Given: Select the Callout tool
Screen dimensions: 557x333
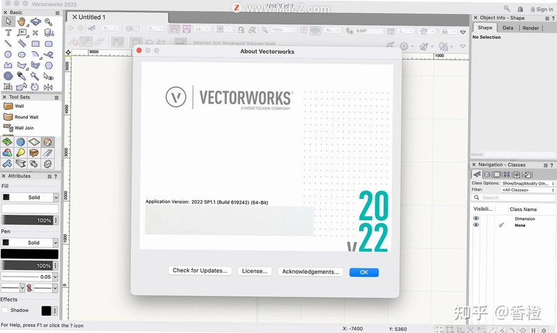Looking at the screenshot, I should pos(22,33).
